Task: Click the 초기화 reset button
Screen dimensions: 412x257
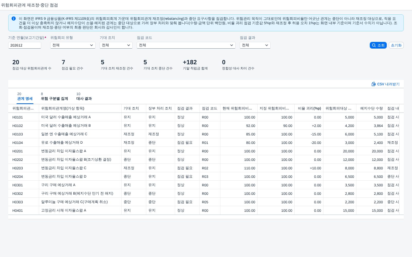Action: pyautogui.click(x=396, y=45)
